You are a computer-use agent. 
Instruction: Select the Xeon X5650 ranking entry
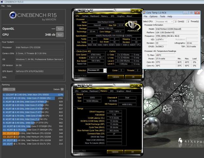29,95
